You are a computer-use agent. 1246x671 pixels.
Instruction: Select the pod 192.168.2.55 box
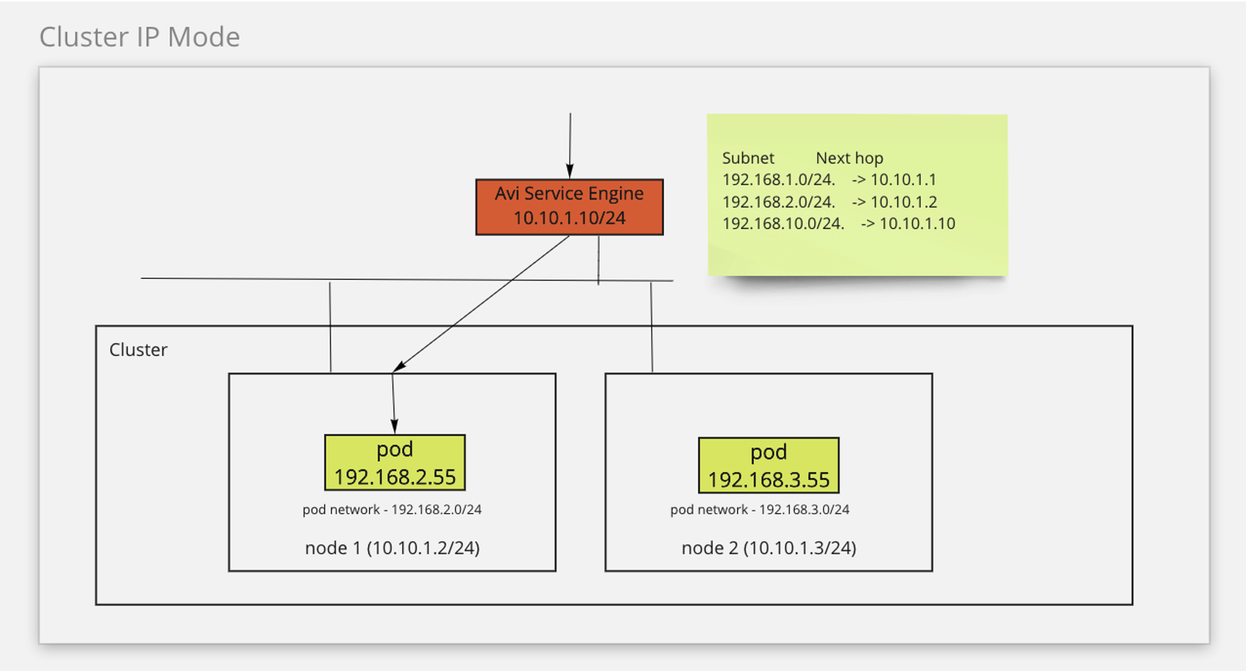point(395,462)
